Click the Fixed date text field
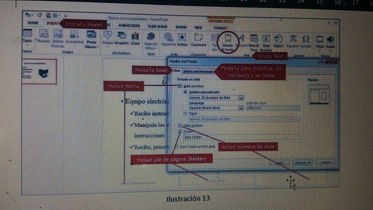The width and height of the screenshot is (373, 210). coord(244,119)
